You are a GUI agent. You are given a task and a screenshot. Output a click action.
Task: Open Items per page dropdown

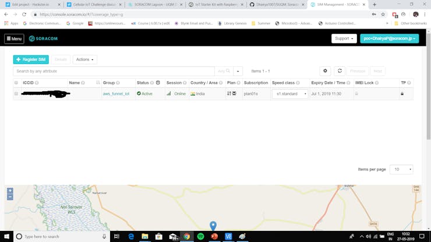click(401, 169)
